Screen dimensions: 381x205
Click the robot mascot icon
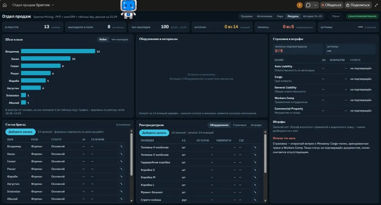click(128, 9)
